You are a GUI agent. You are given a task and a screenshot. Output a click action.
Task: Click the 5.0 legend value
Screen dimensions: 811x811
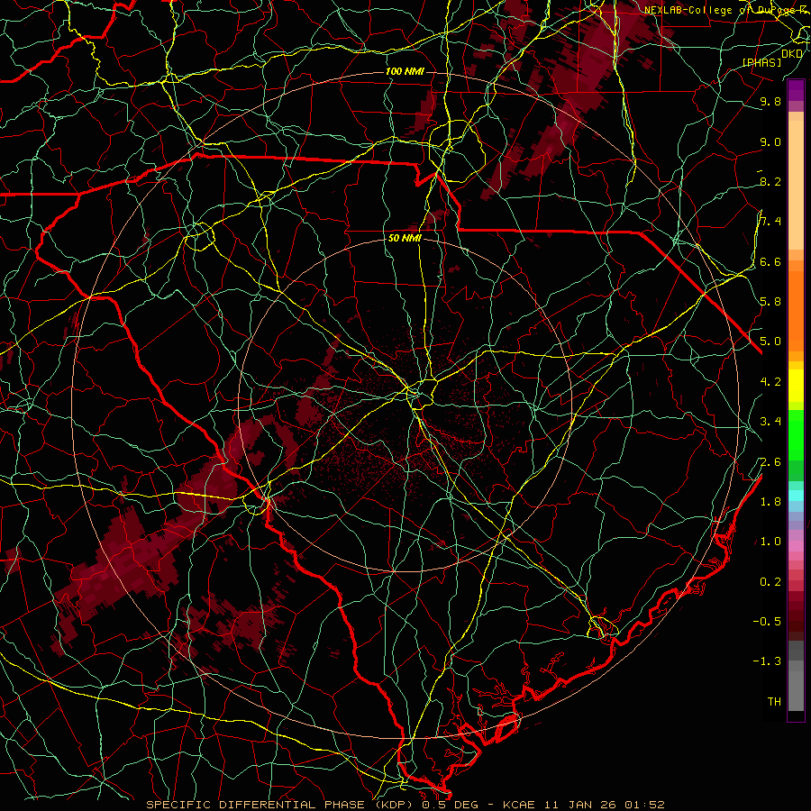click(770, 342)
